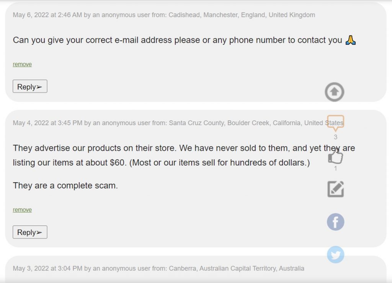Click the pencil write-comment icon

tap(335, 189)
